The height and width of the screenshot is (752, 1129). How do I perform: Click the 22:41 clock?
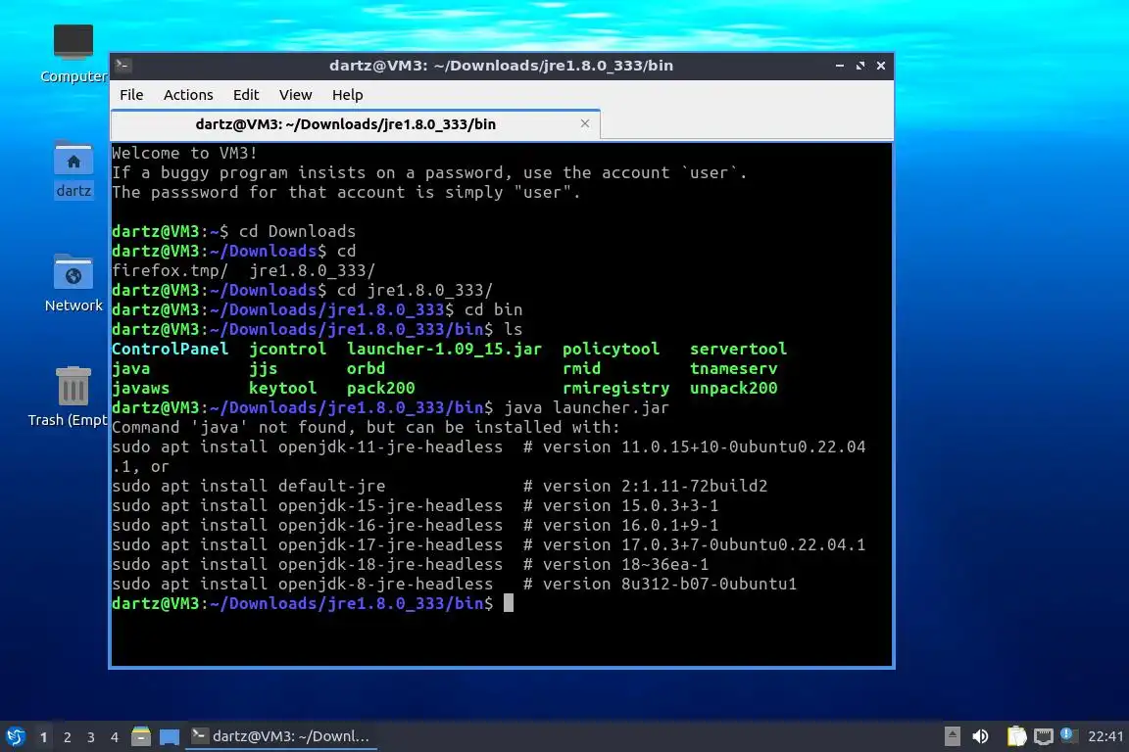(x=1105, y=736)
